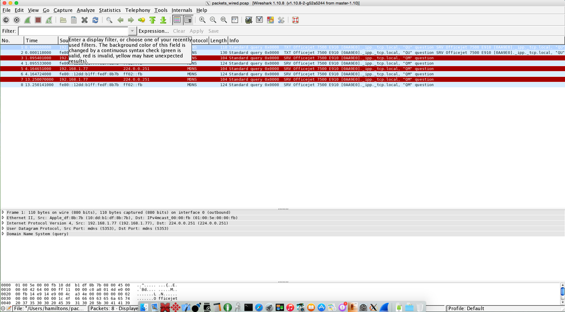
Task: Sort by the No. column header
Action: pos(12,40)
